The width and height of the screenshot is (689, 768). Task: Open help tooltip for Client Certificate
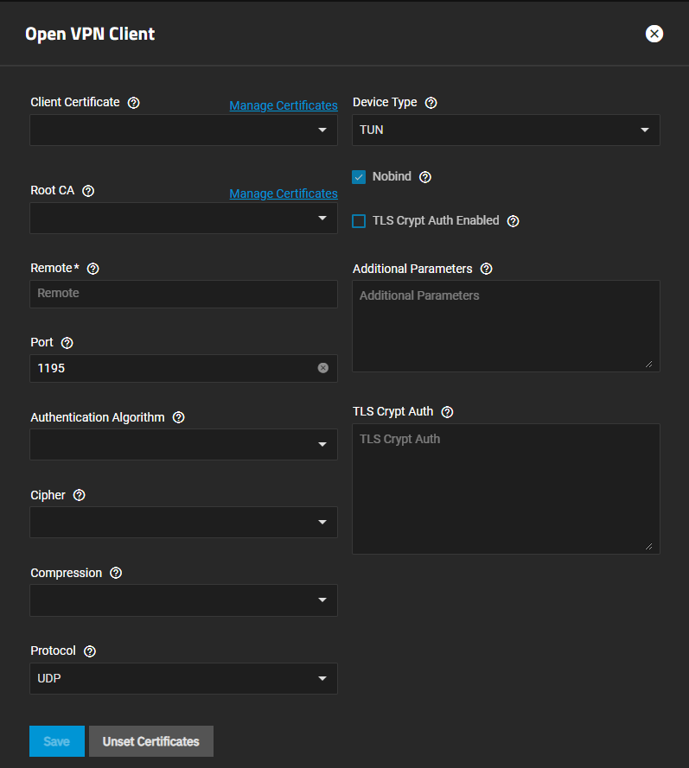tap(133, 103)
